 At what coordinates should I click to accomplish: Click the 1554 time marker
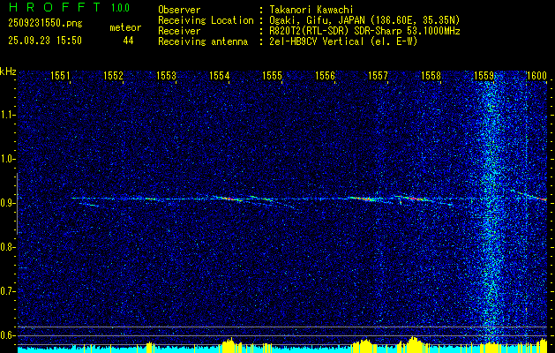click(219, 75)
